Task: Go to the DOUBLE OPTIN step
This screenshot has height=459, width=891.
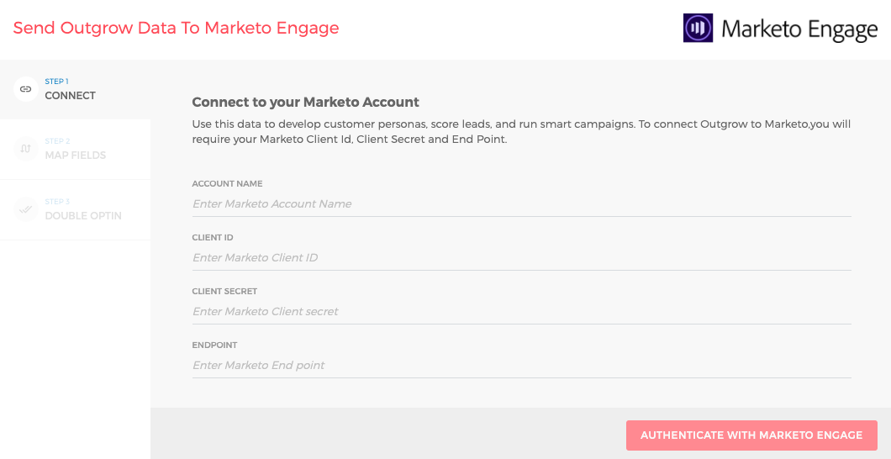Action: [x=83, y=215]
